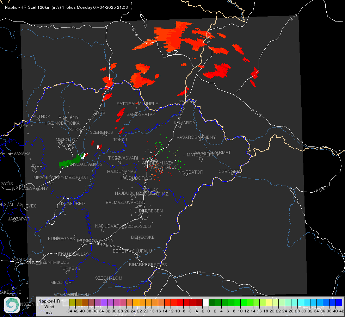Click the white swatch between -2 and 0
345x317 pixels.
coord(205,302)
